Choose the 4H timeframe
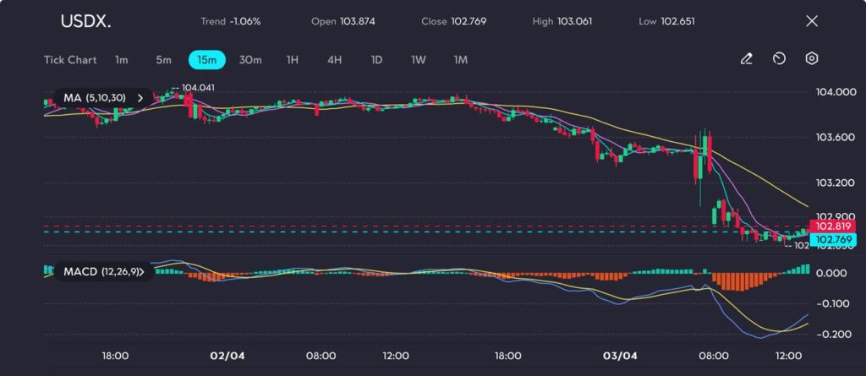Screen dimensions: 866x376 335,60
